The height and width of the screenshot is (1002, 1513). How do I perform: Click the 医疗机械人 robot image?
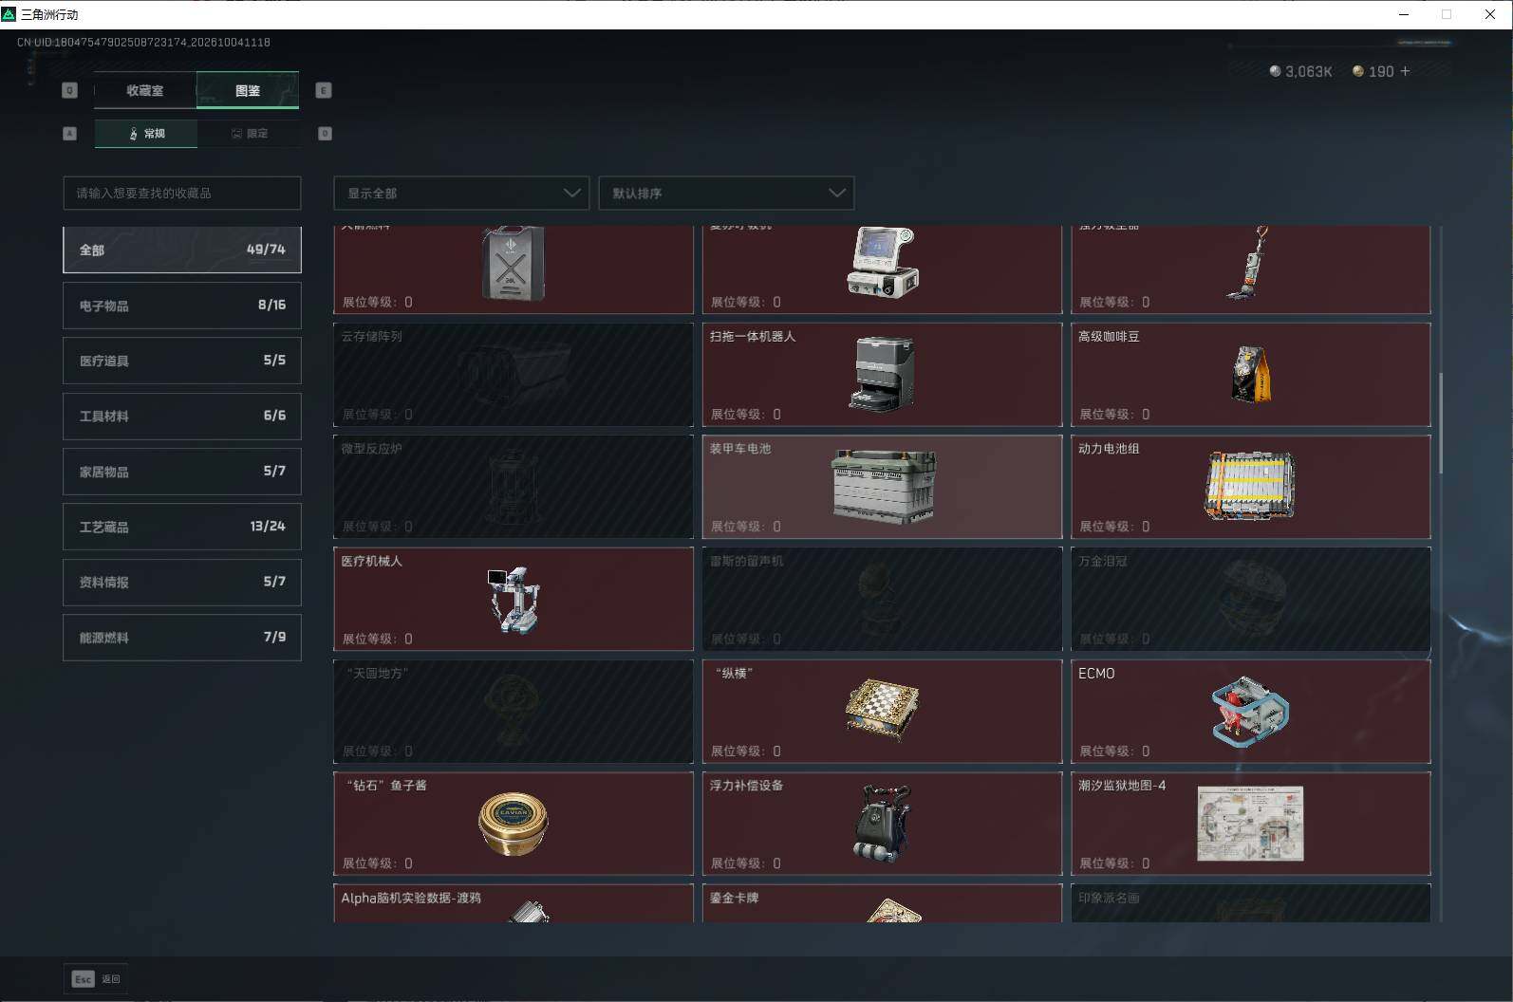(x=514, y=600)
